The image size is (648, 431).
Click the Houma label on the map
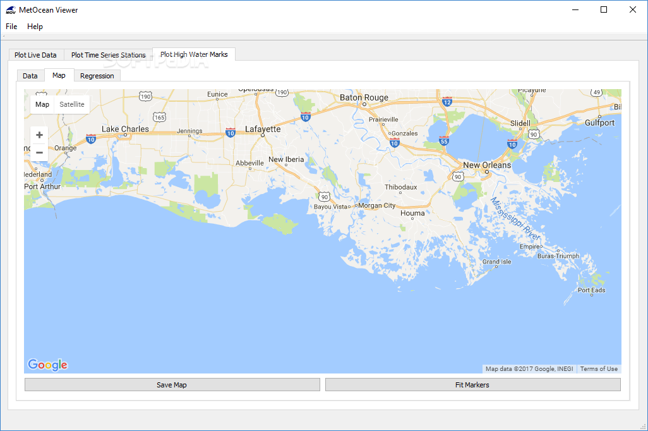tap(412, 213)
